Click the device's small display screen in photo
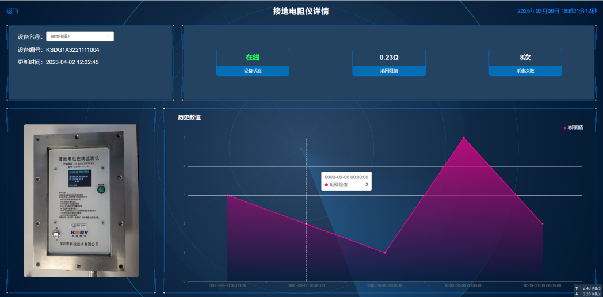The width and height of the screenshot is (603, 297). click(x=79, y=178)
